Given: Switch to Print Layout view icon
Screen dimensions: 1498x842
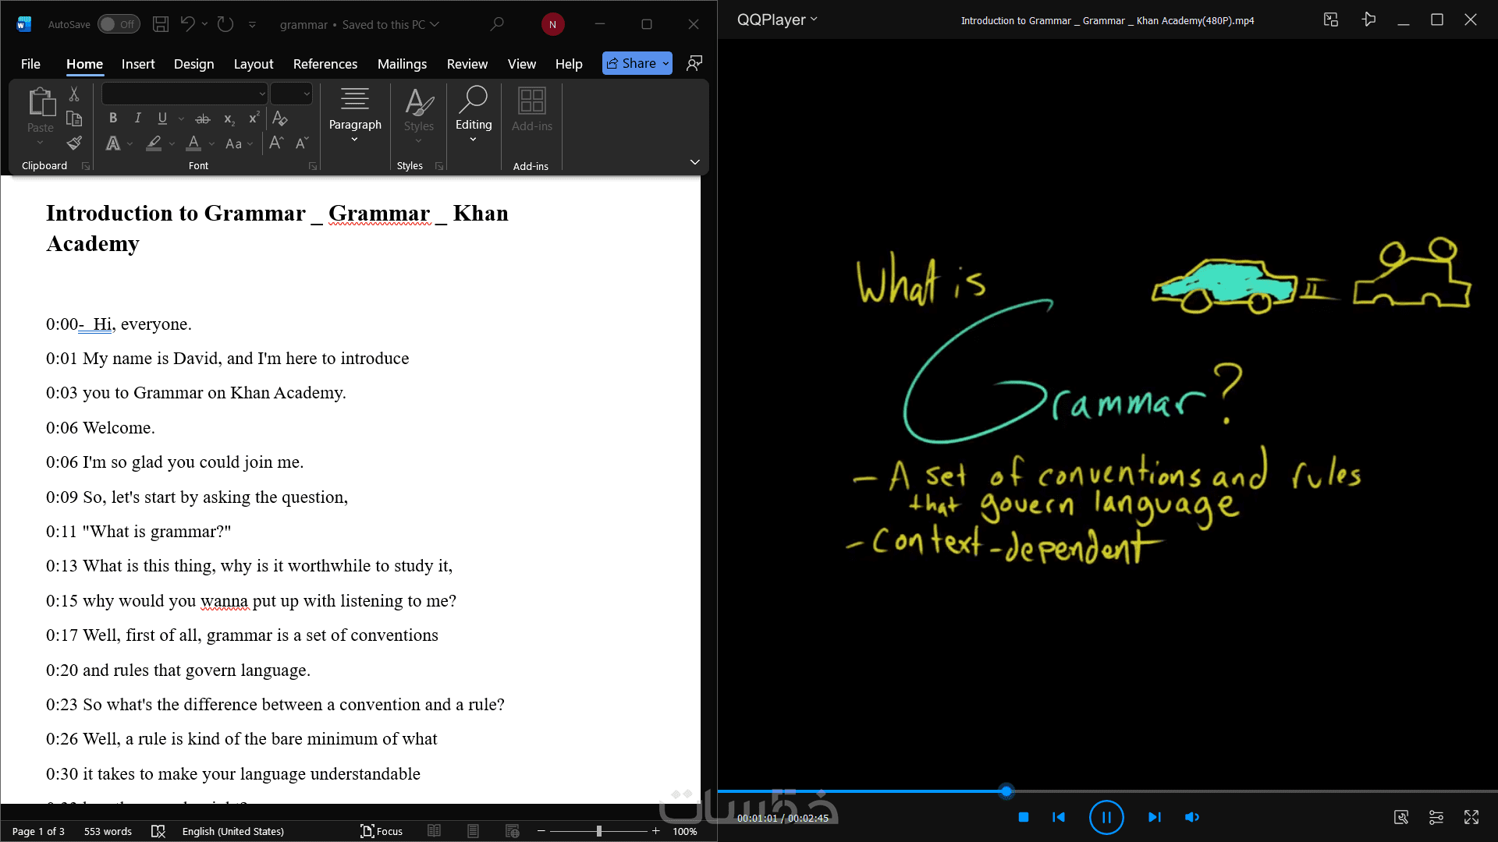Looking at the screenshot, I should point(473,831).
